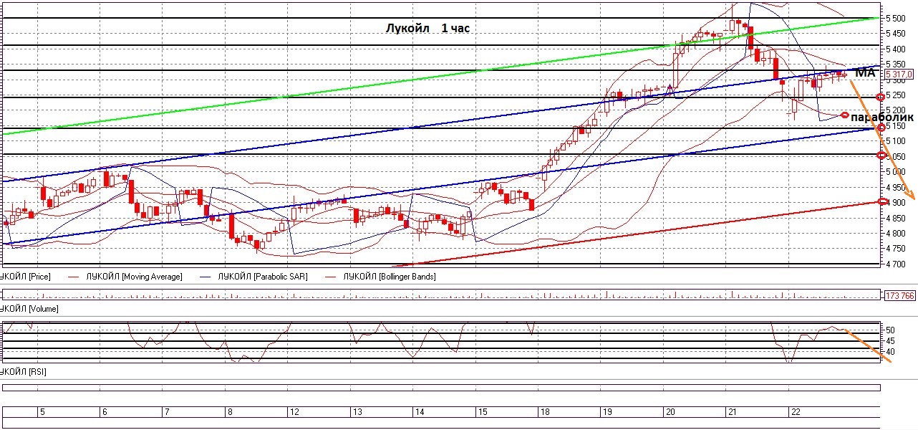This screenshot has height=430, width=918.
Task: Click date 5 on the time axis
Action: click(42, 412)
